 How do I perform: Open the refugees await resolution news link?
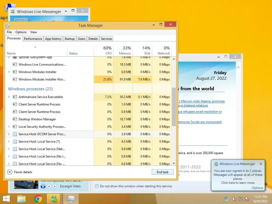click(x=200, y=112)
